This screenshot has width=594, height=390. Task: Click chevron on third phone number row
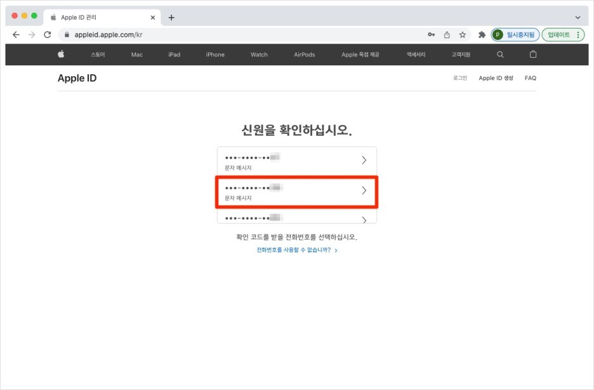364,219
